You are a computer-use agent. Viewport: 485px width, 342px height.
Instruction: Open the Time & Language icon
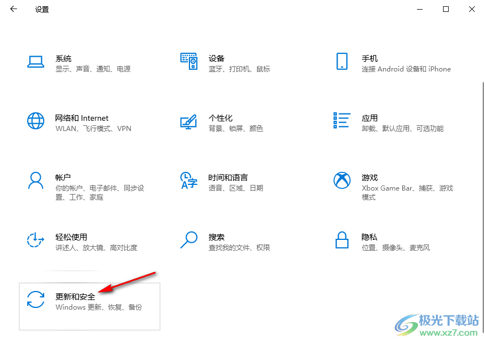click(189, 180)
